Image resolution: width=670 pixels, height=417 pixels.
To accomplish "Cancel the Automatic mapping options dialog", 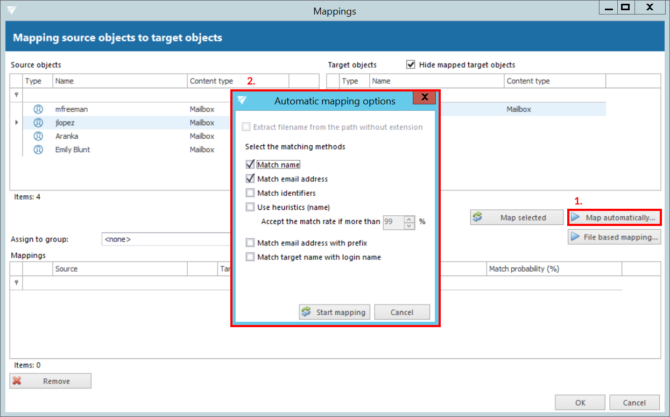I will point(402,312).
